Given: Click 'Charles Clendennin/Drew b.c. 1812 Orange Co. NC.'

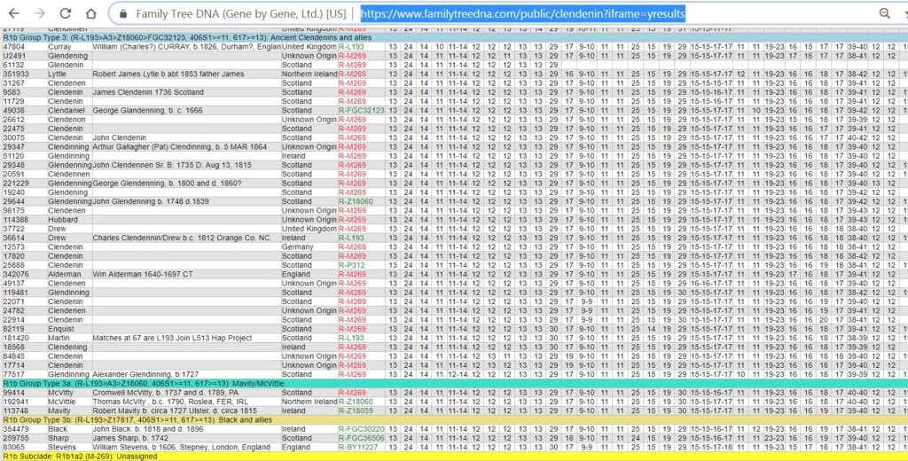Looking at the screenshot, I should point(182,238).
